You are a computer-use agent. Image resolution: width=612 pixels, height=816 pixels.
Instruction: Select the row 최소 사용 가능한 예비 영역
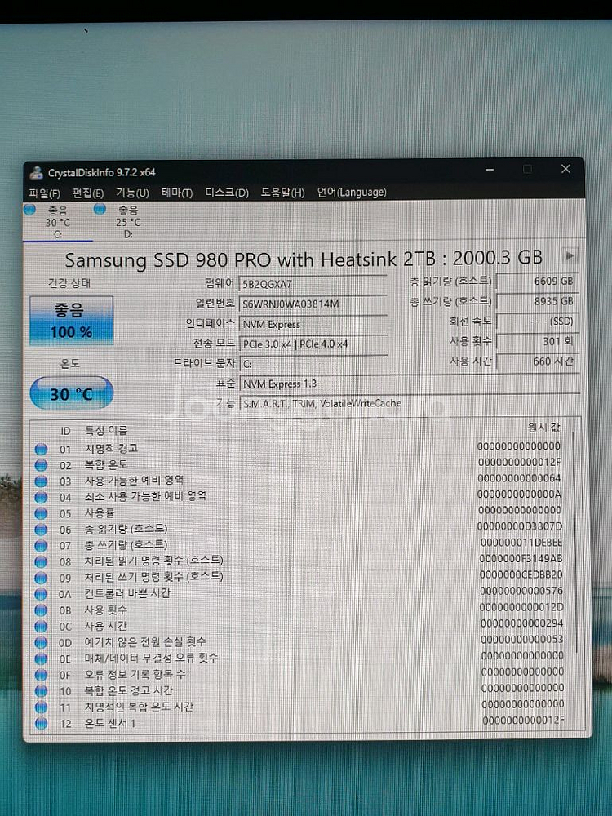click(299, 496)
